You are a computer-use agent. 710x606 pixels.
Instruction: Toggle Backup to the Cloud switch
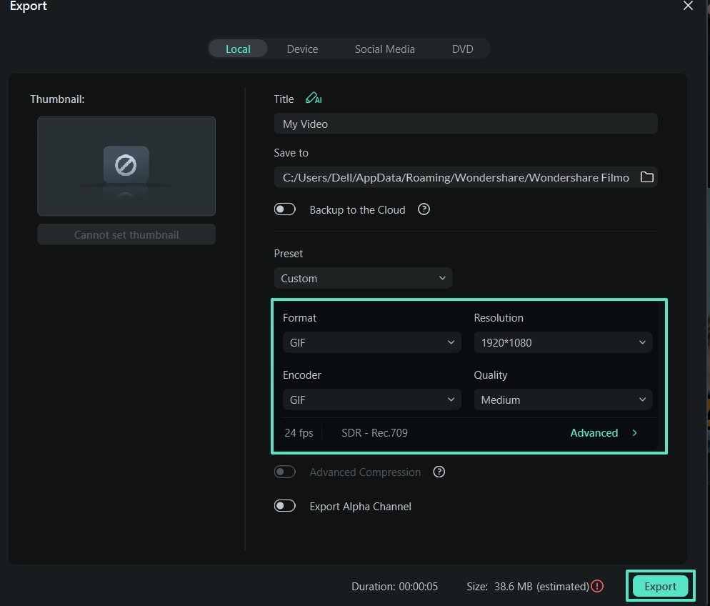[285, 209]
